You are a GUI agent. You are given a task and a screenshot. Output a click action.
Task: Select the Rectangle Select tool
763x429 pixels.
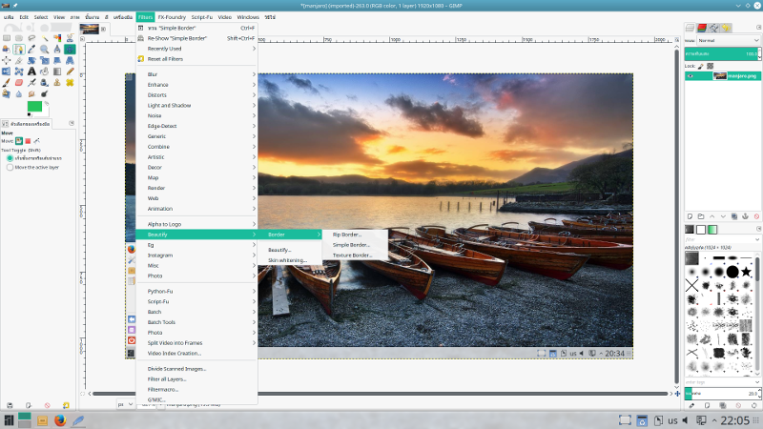[7, 38]
